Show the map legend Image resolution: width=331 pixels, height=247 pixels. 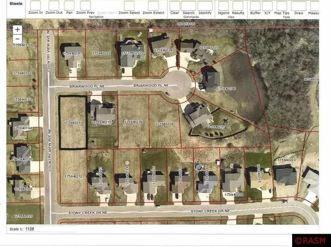(224, 8)
